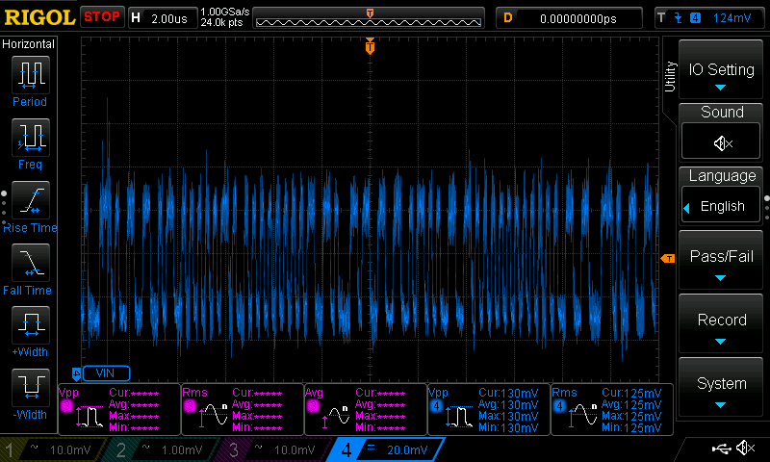Click the waveform memory overview bar
This screenshot has width=770, height=462.
(369, 18)
